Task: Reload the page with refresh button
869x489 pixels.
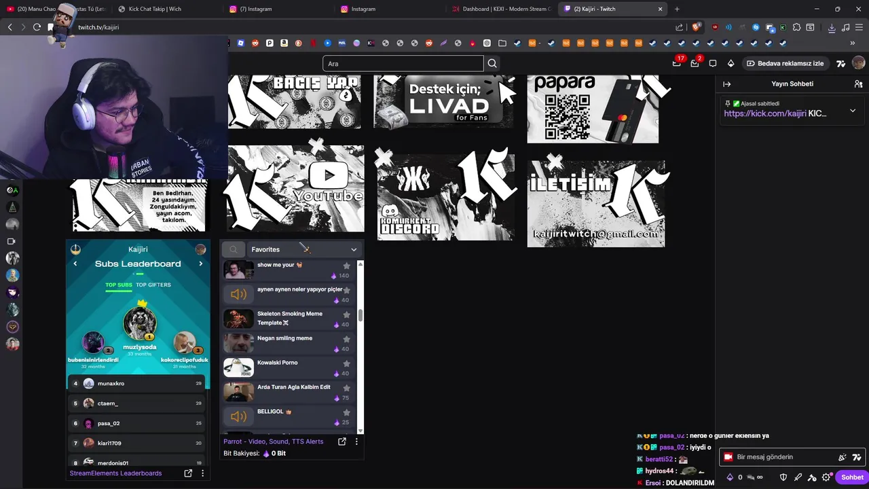Action: [37, 27]
